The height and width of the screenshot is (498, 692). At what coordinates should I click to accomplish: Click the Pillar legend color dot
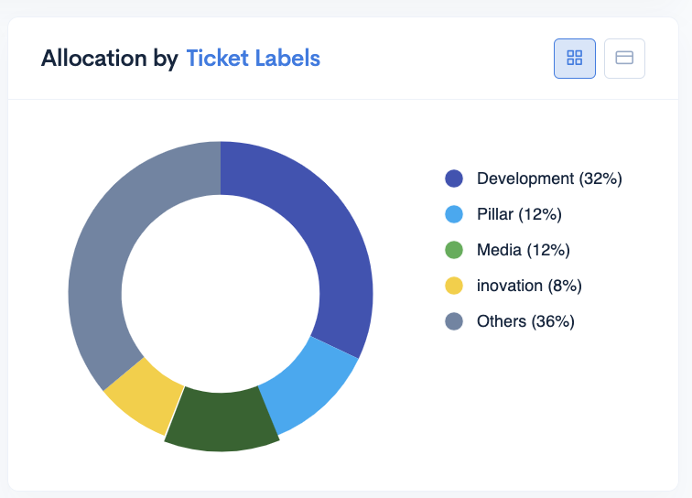click(x=454, y=214)
